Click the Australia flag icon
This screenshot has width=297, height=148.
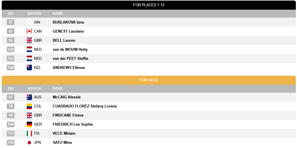29,97
